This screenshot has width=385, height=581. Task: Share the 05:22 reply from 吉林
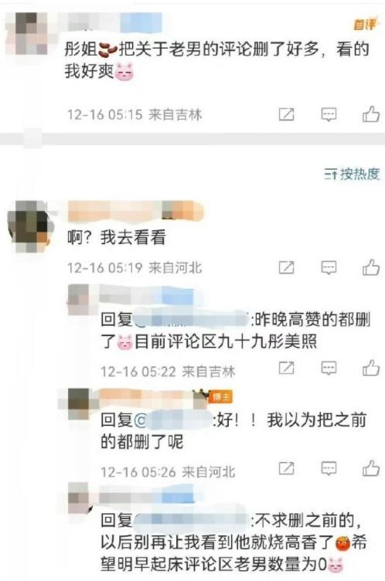point(286,368)
